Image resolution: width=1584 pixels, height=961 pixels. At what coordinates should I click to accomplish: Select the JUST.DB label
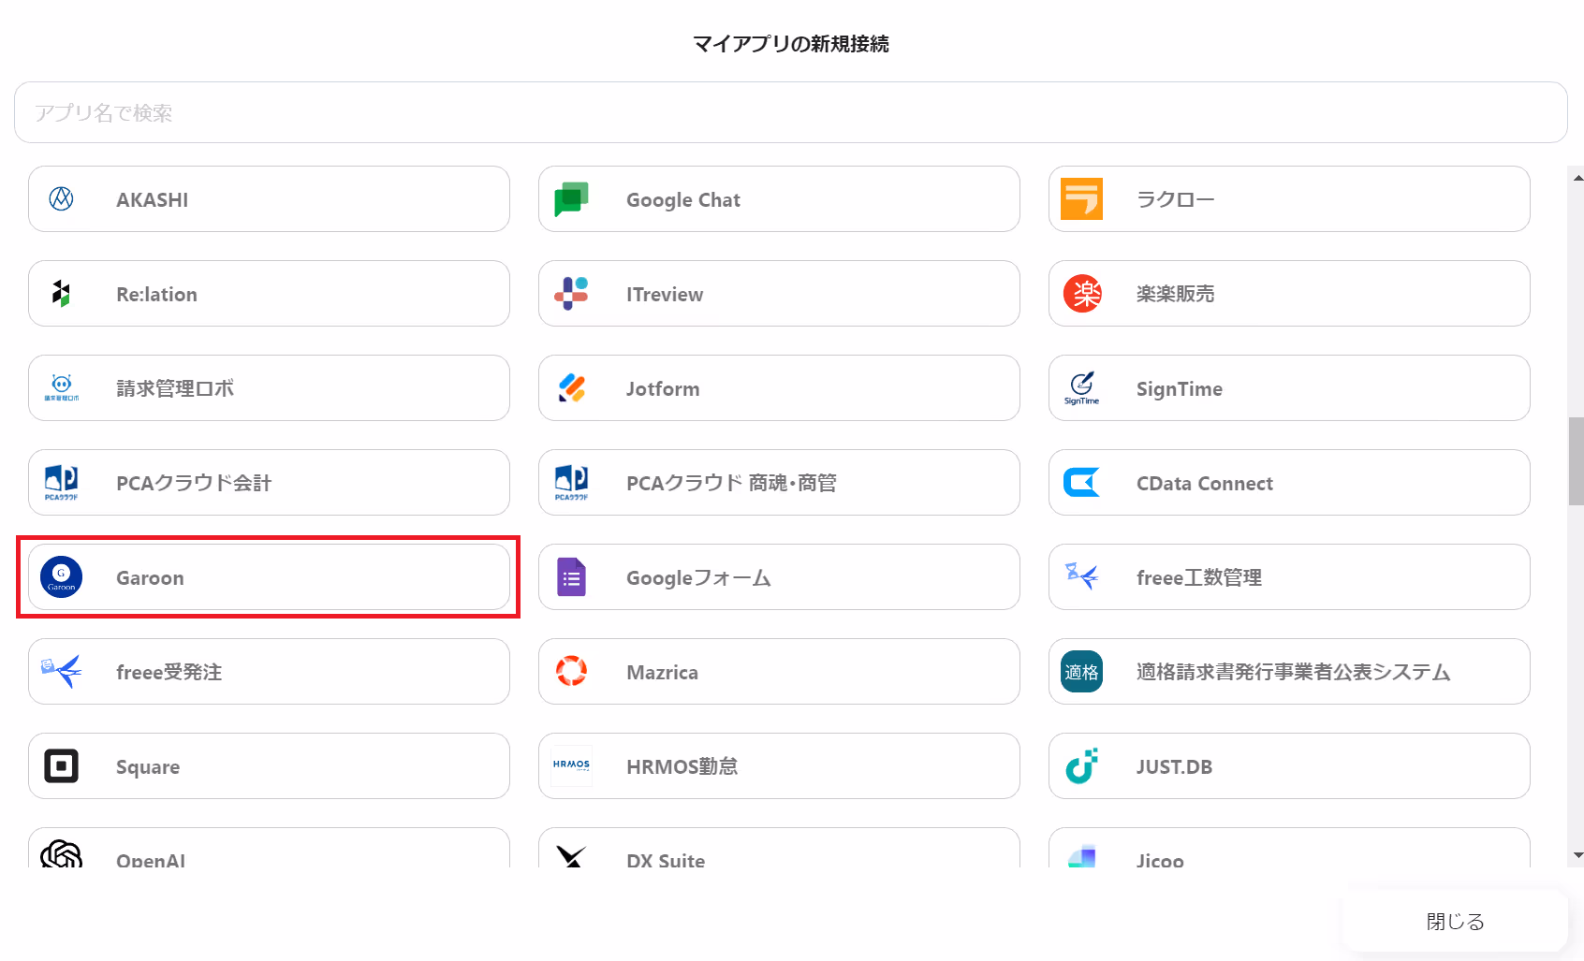point(1174,766)
